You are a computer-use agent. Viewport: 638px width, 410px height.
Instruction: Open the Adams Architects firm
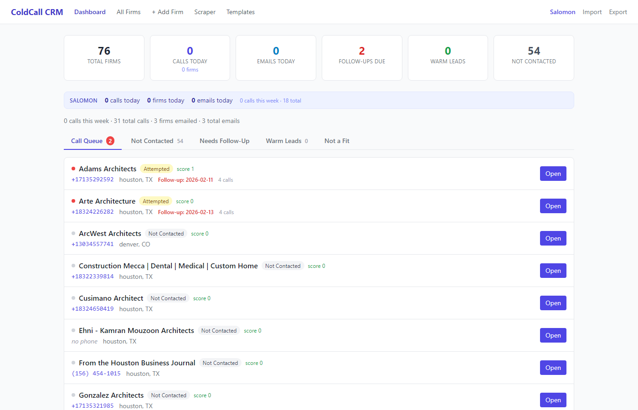(553, 174)
